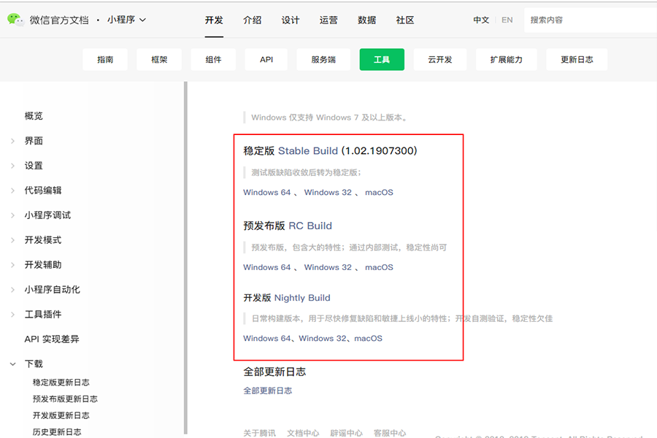Download Nightly Build Windows 32
Image resolution: width=657 pixels, height=438 pixels.
click(323, 338)
